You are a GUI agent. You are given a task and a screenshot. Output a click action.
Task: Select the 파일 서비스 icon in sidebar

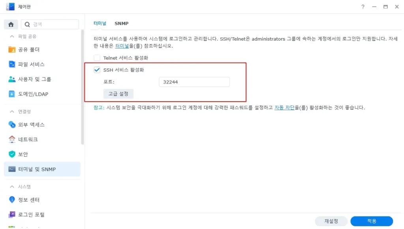(x=12, y=64)
